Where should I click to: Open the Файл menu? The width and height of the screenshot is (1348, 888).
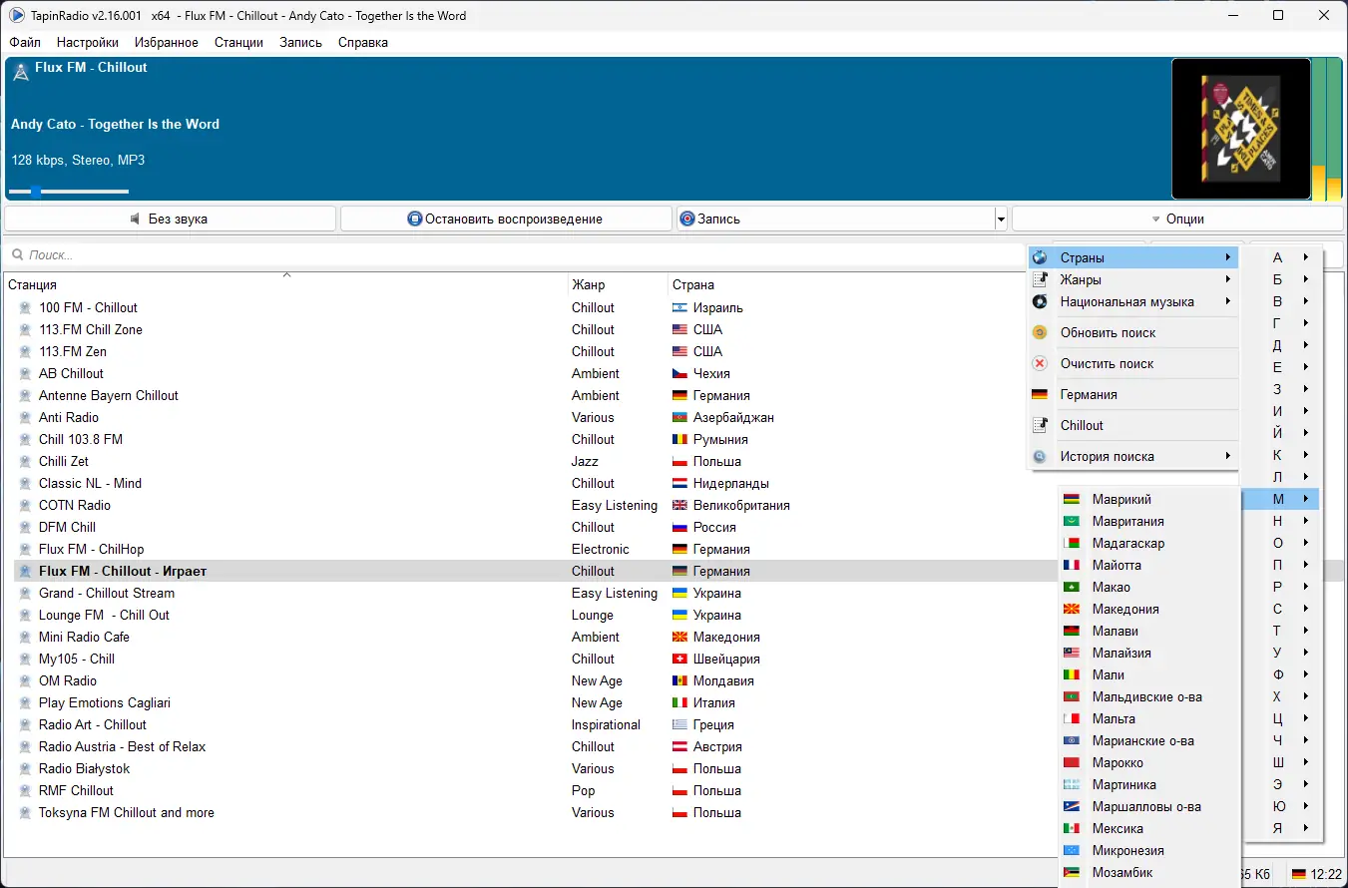click(25, 42)
